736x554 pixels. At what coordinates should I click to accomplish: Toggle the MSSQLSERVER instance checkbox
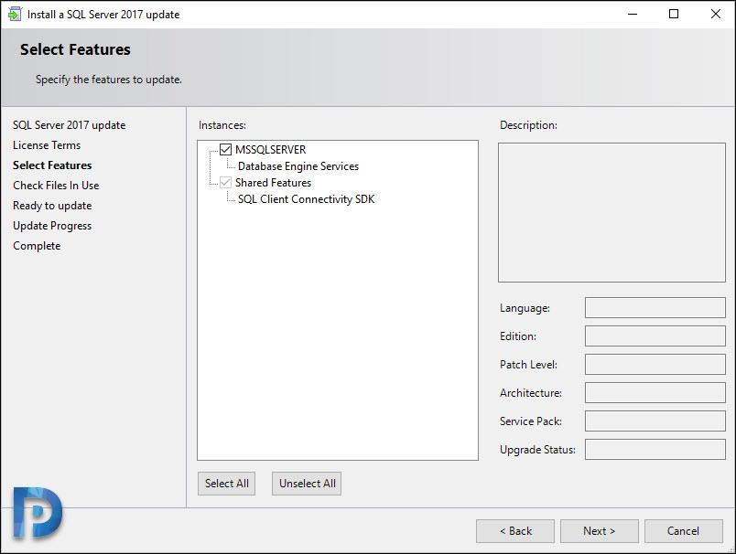(225, 150)
